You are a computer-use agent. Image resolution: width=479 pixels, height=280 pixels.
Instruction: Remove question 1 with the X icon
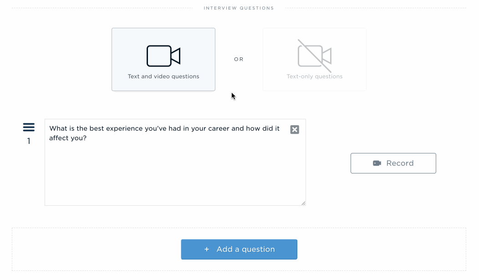(295, 129)
